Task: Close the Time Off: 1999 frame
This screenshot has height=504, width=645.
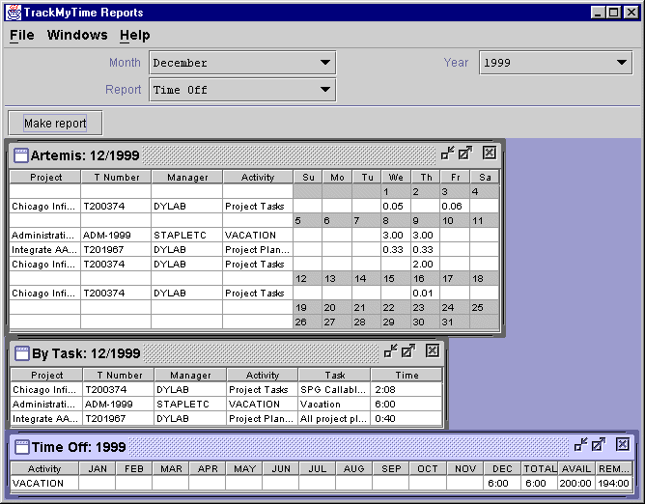Action: coord(622,444)
